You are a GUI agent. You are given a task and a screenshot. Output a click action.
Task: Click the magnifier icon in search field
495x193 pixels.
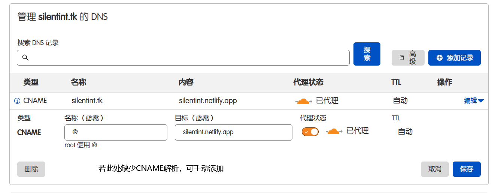pyautogui.click(x=25, y=58)
